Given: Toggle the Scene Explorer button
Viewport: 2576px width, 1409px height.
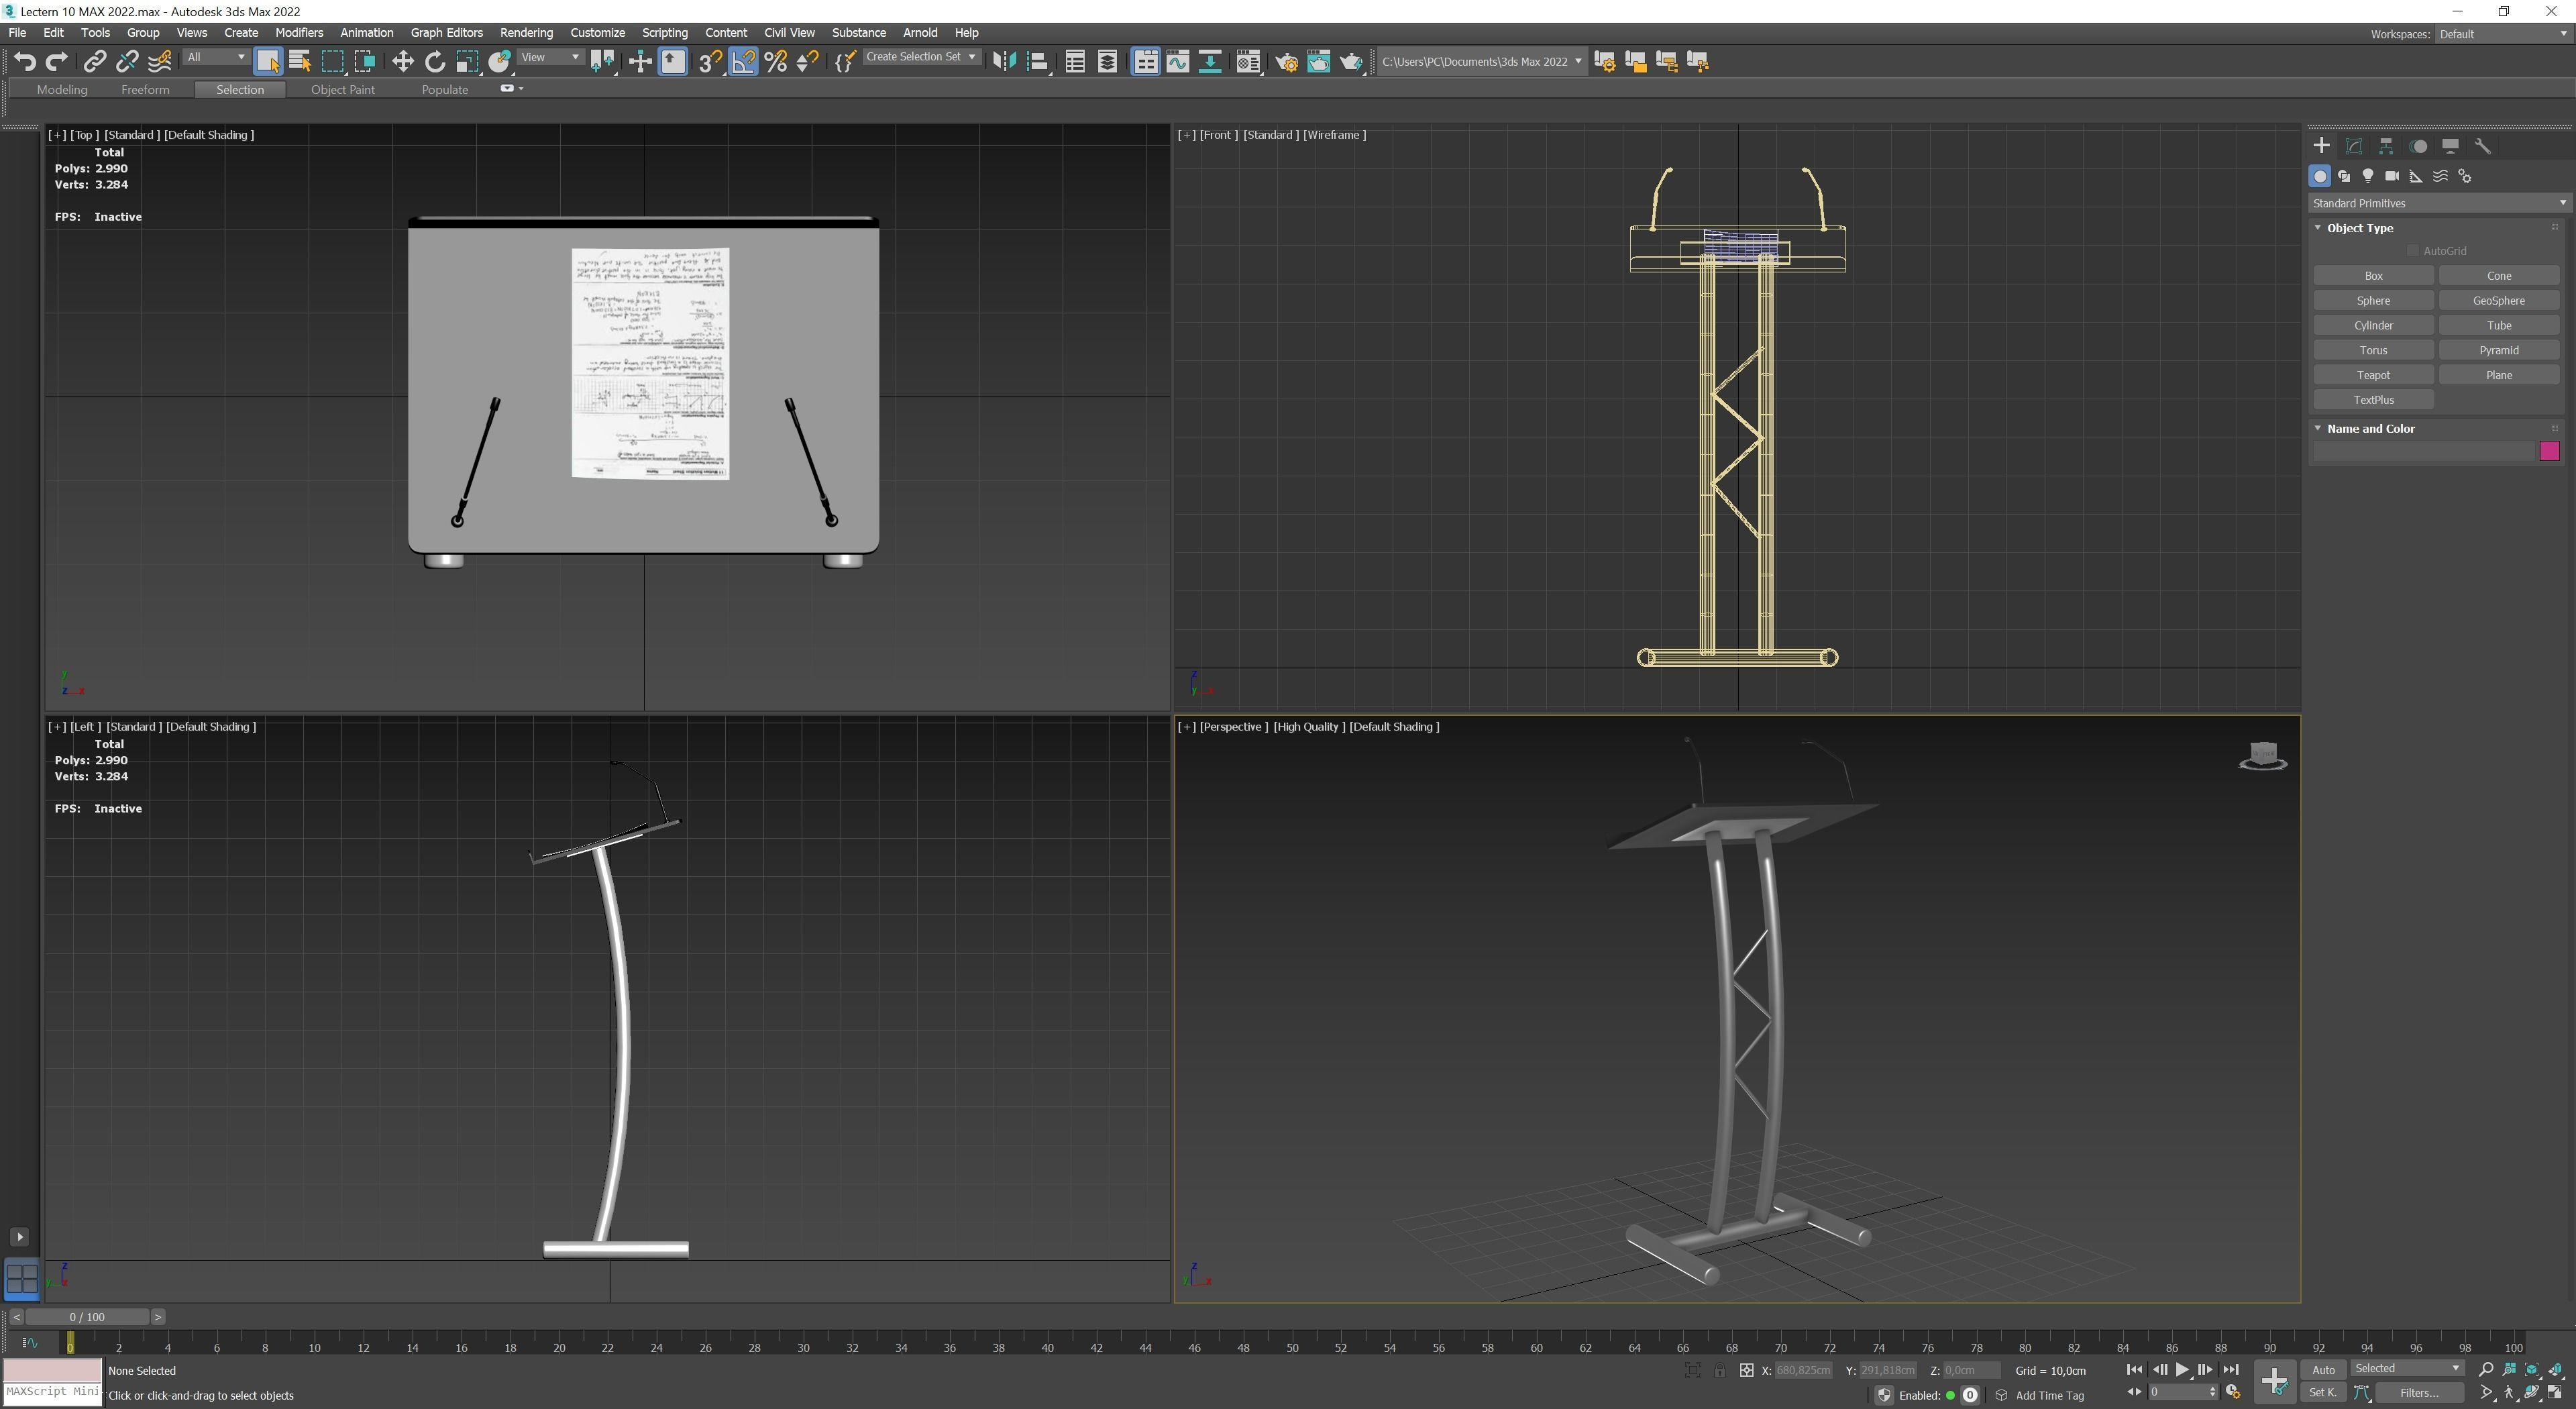Looking at the screenshot, I should pyautogui.click(x=1075, y=62).
